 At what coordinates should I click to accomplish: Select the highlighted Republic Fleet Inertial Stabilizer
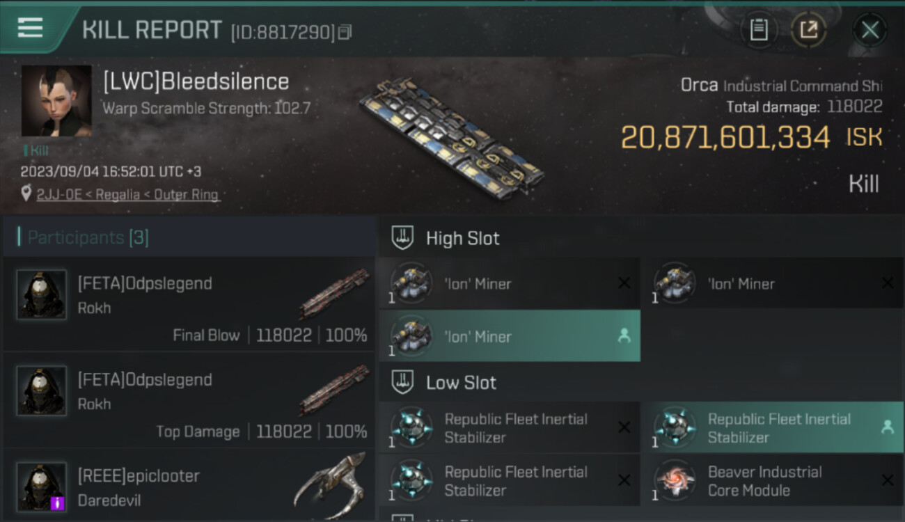pyautogui.click(x=771, y=428)
